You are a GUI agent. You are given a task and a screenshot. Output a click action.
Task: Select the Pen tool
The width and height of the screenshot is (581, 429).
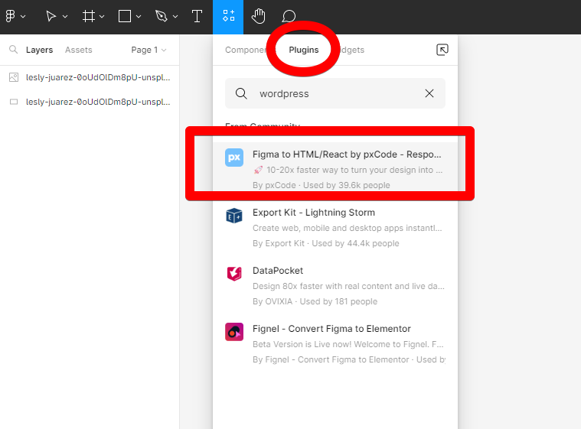pos(161,16)
